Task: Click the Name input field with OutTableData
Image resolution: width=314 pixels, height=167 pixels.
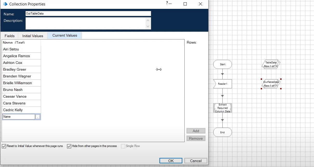Action: click(x=88, y=14)
